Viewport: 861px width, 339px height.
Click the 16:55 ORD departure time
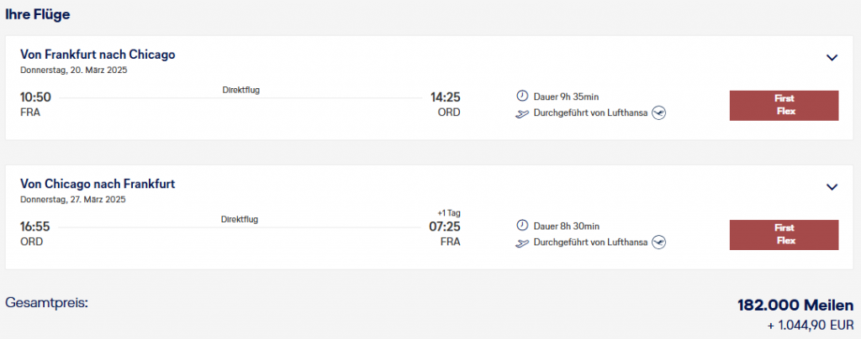click(35, 227)
